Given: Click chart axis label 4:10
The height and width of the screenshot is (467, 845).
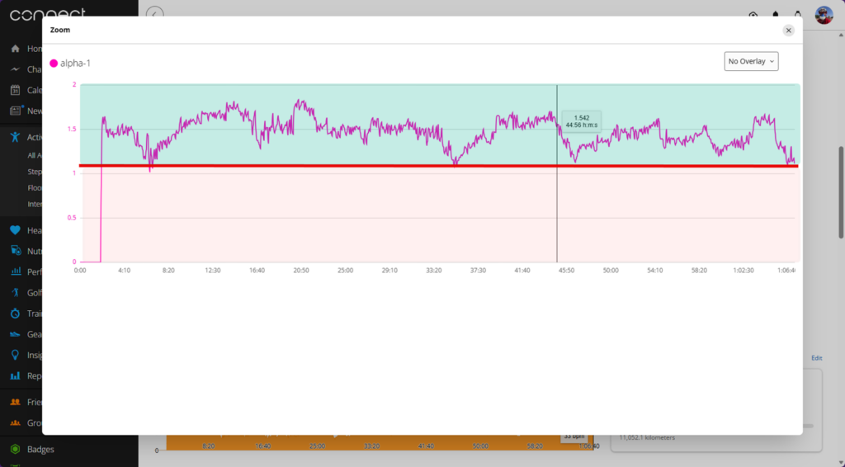Looking at the screenshot, I should coord(124,271).
